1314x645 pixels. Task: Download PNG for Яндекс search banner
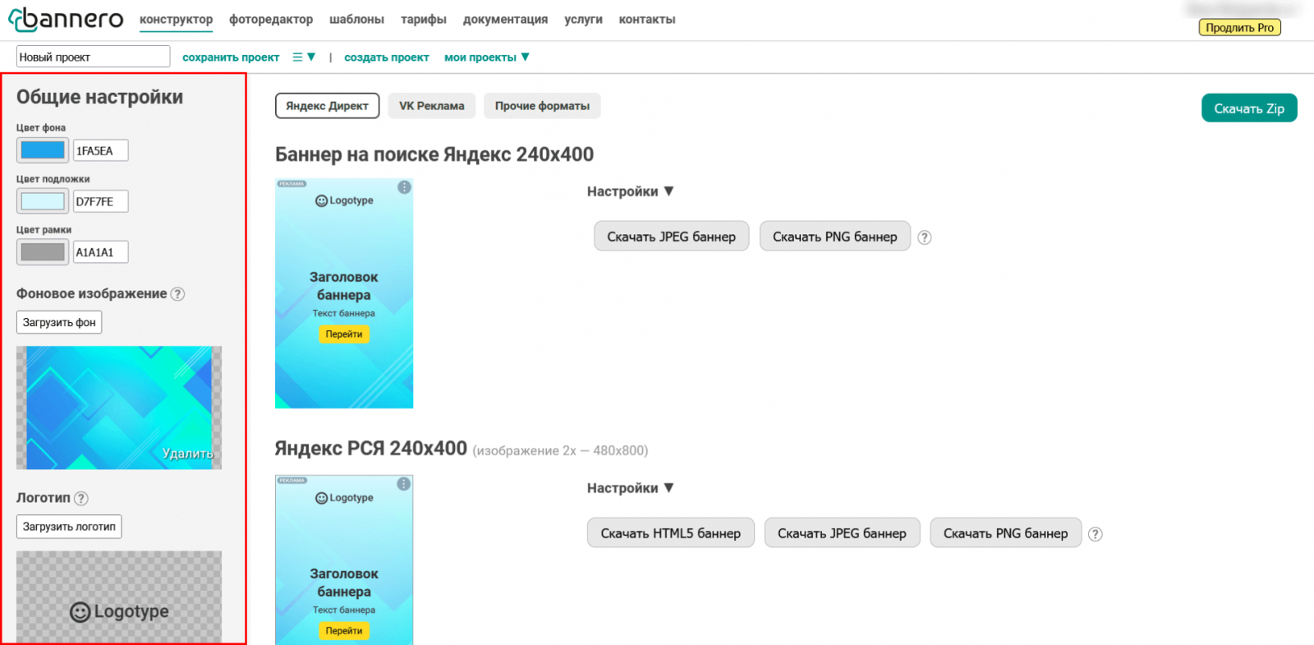(x=835, y=237)
